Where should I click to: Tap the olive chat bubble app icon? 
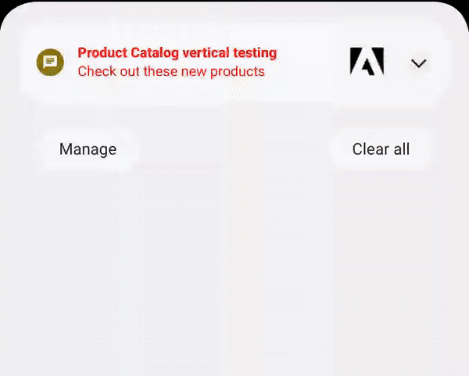pyautogui.click(x=50, y=63)
